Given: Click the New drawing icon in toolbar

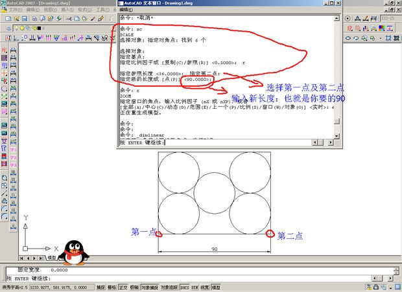Looking at the screenshot, I should point(8,19).
